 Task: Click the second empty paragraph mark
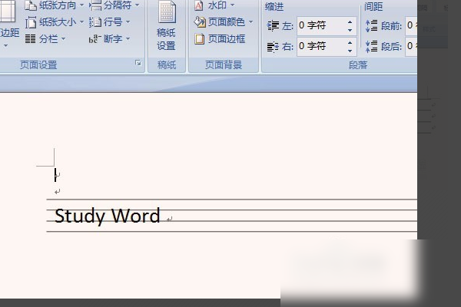pos(58,192)
